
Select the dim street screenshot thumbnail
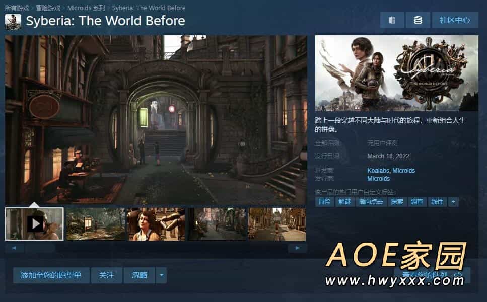[217, 224]
